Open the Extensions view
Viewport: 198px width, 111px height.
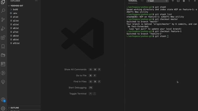click(x=3, y=37)
